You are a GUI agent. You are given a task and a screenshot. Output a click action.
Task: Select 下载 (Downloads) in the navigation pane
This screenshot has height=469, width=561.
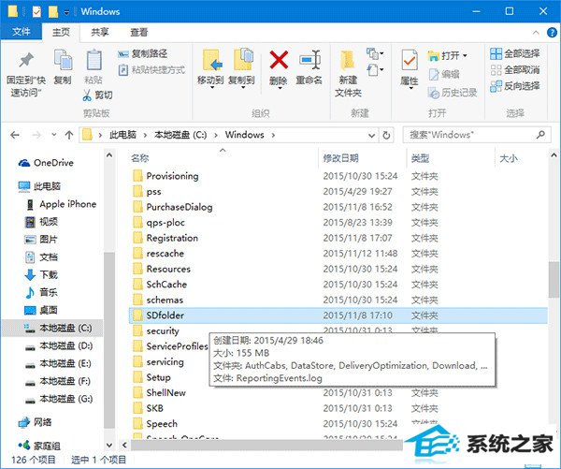(41, 275)
